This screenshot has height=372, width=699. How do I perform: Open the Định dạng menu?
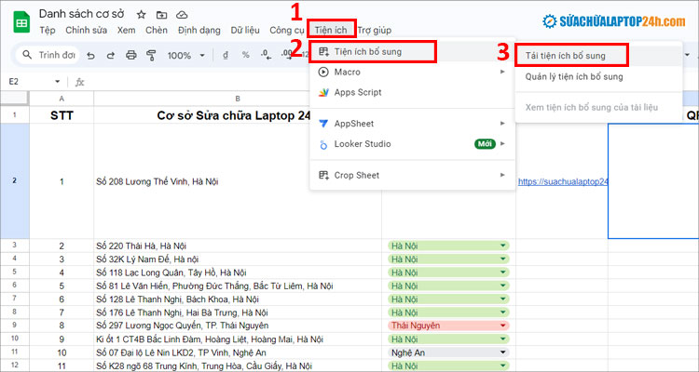coord(199,31)
